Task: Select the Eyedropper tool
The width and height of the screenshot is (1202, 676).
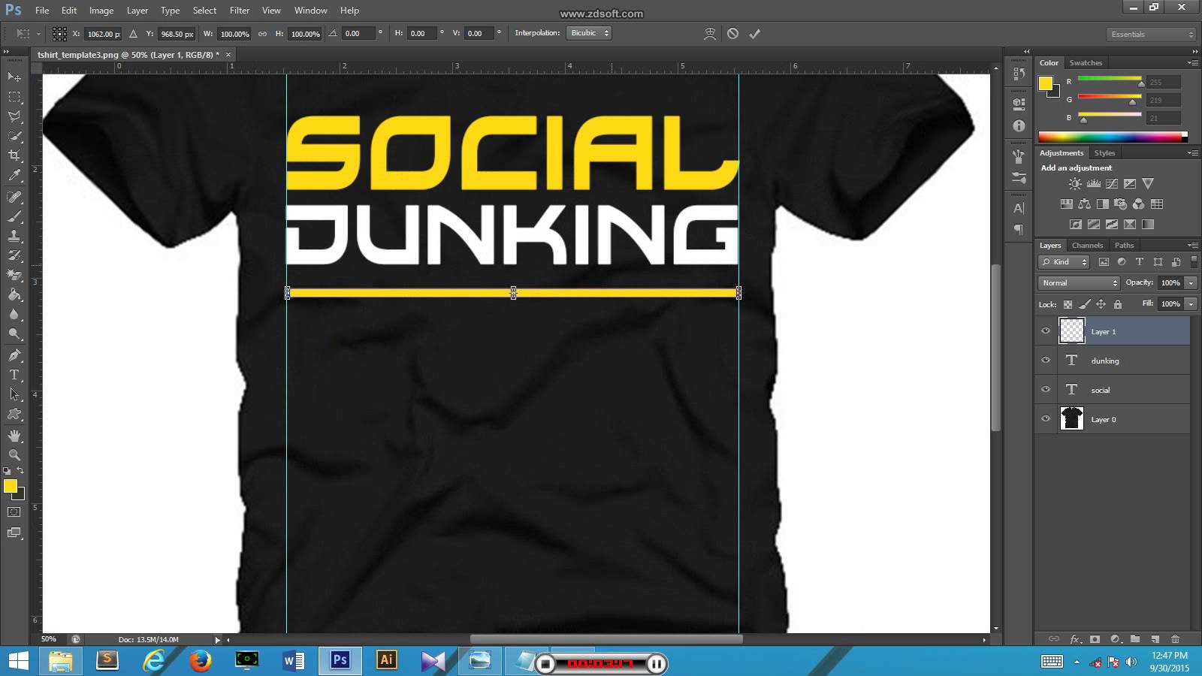Action: [14, 176]
